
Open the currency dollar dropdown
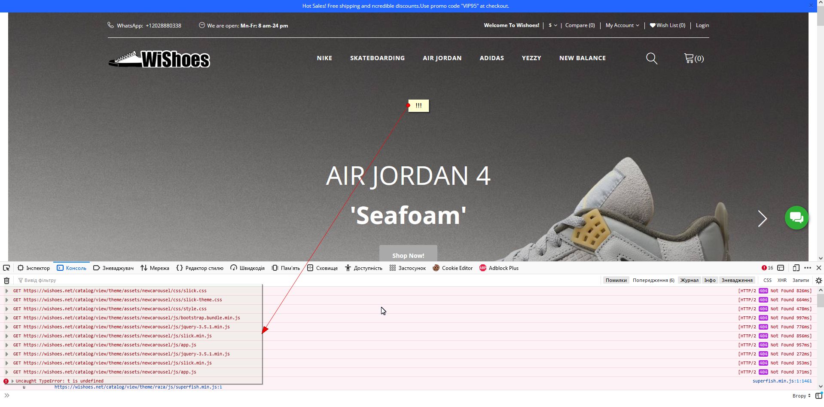pyautogui.click(x=552, y=25)
